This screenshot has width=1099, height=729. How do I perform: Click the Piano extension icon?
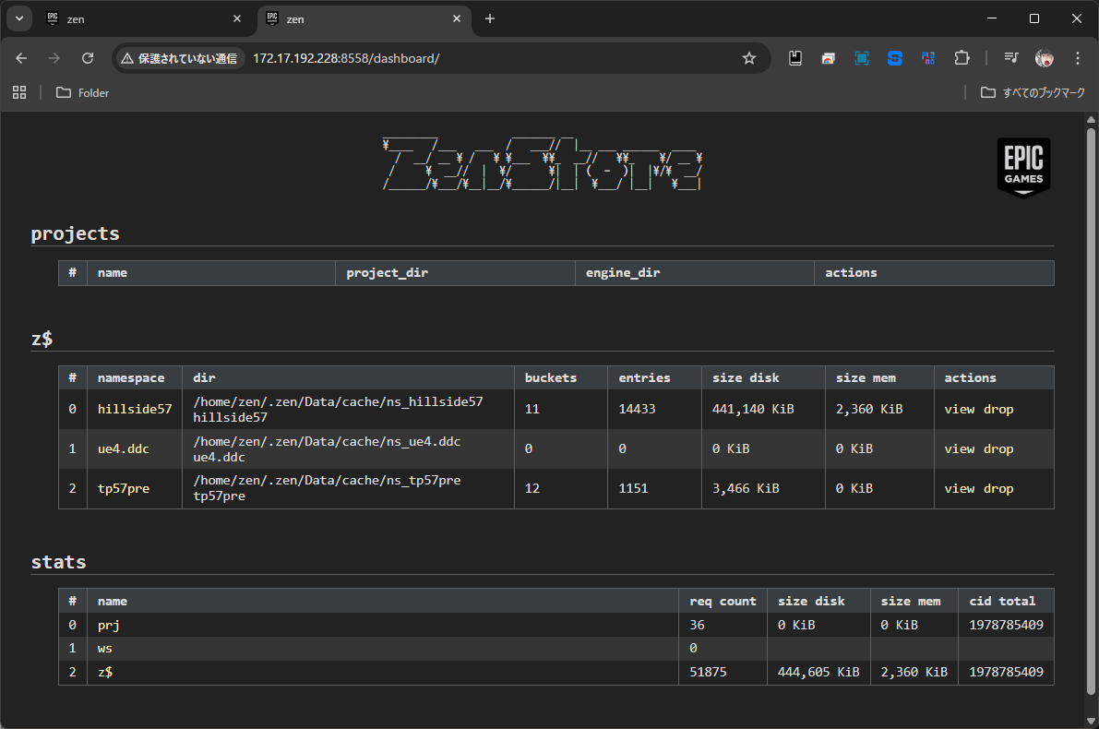(x=928, y=58)
